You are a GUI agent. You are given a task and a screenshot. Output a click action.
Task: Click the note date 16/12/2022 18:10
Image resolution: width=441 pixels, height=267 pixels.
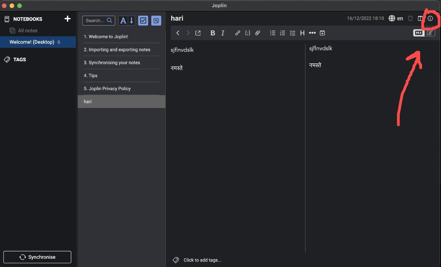pyautogui.click(x=365, y=19)
